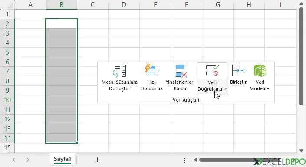Click the Metni Sütunlara Dönüştür icon
Viewport: 306px width, 167px height.
(x=119, y=71)
